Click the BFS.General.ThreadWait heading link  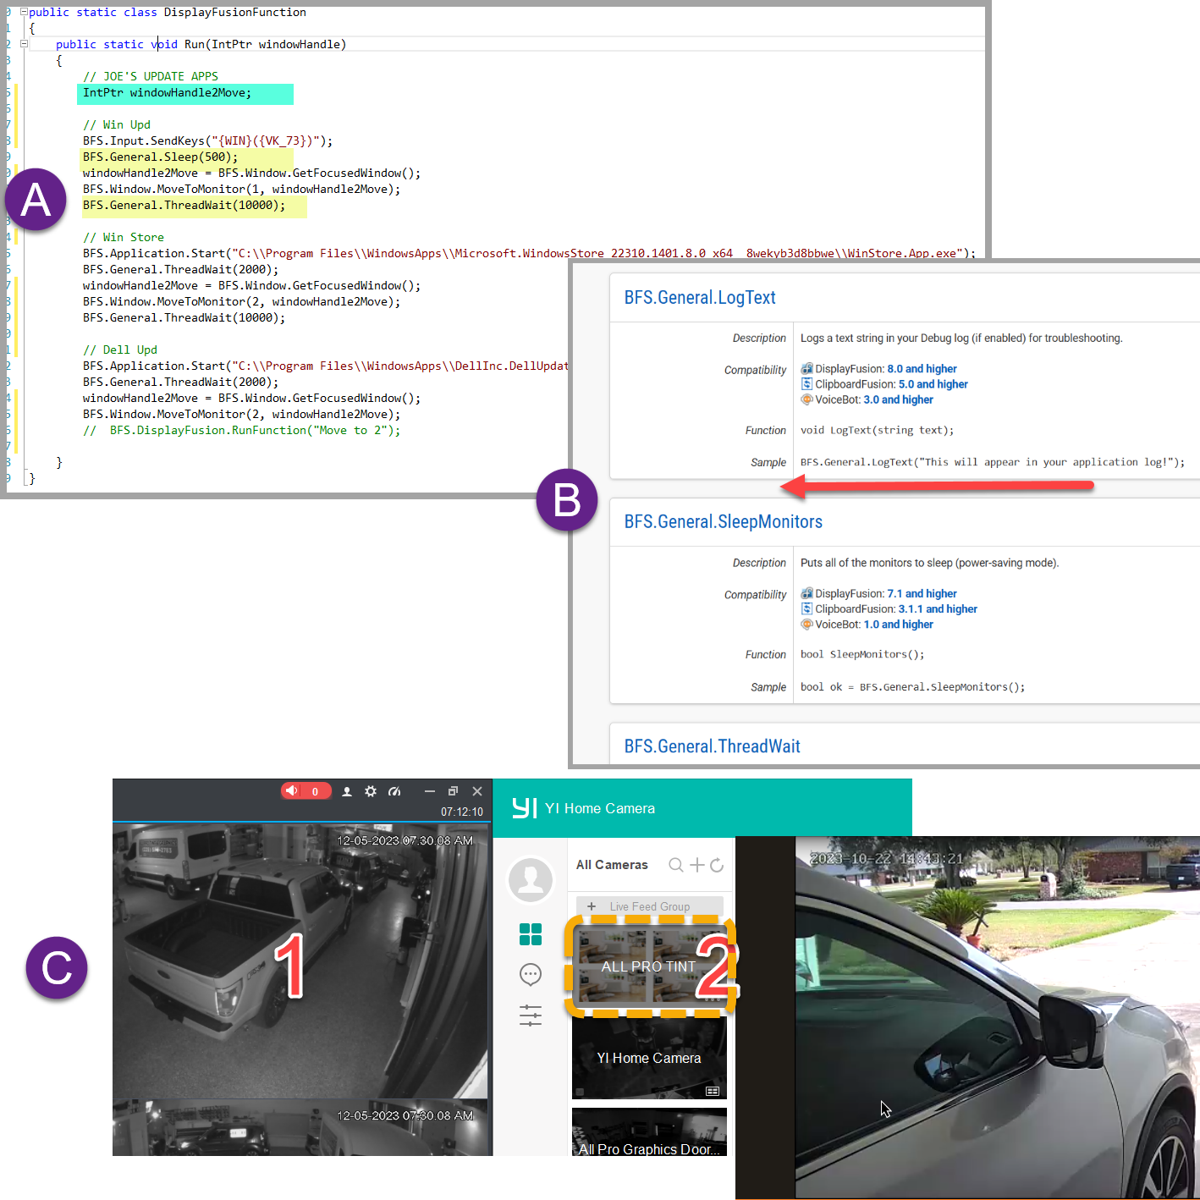click(712, 746)
